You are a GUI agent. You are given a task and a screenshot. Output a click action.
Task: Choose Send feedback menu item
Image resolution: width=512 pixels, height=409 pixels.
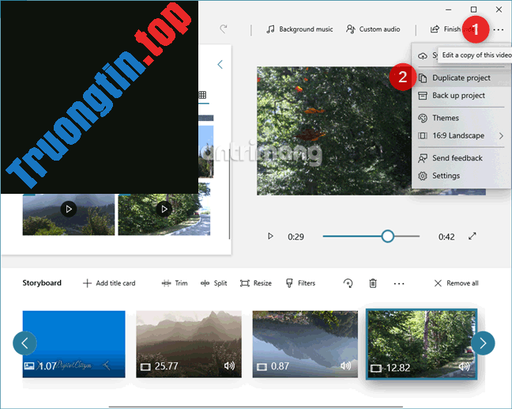point(461,158)
